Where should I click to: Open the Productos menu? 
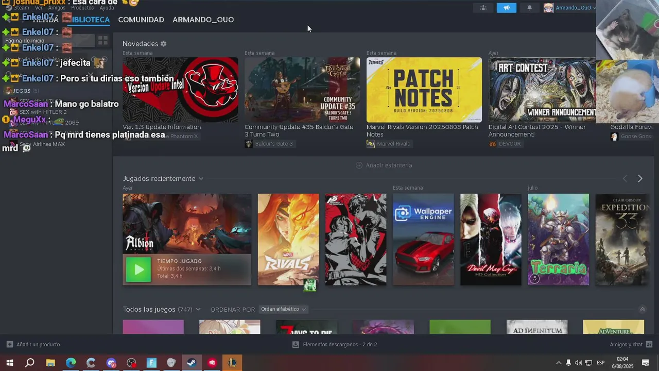(82, 8)
